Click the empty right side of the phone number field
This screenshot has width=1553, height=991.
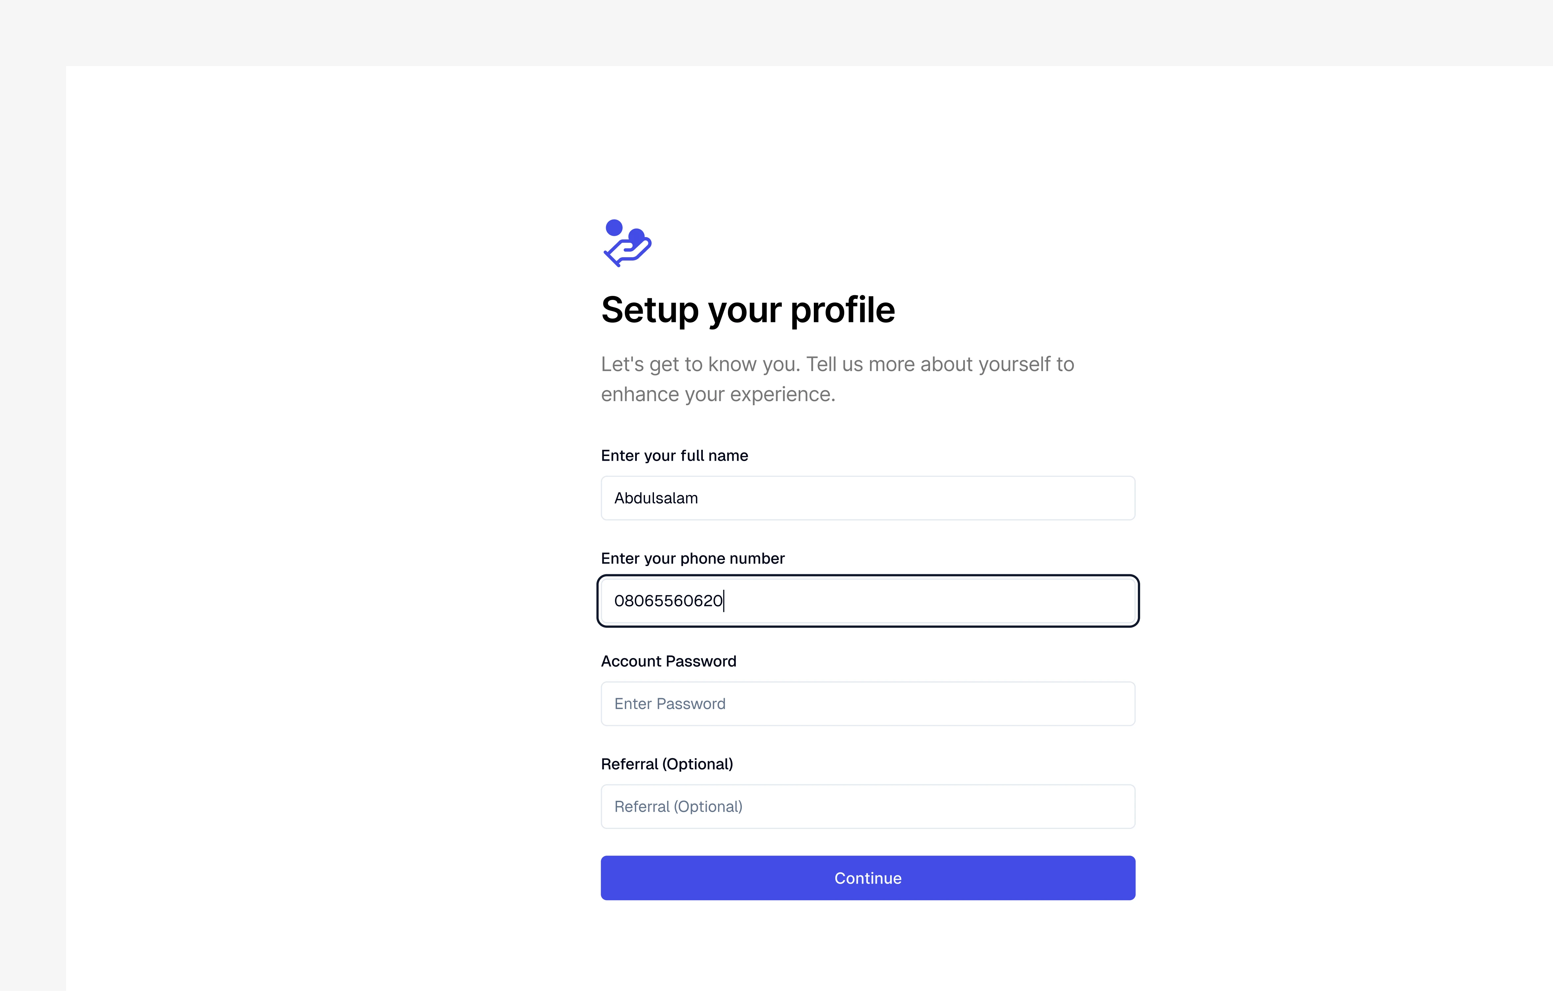tap(967, 601)
